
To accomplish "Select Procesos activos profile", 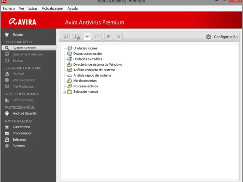I will [86, 86].
